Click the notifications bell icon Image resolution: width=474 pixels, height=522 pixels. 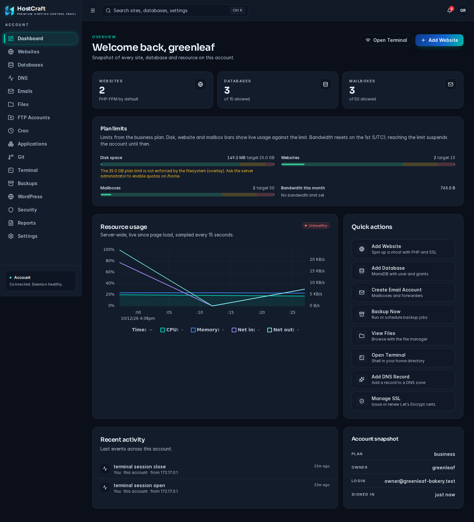click(x=450, y=11)
